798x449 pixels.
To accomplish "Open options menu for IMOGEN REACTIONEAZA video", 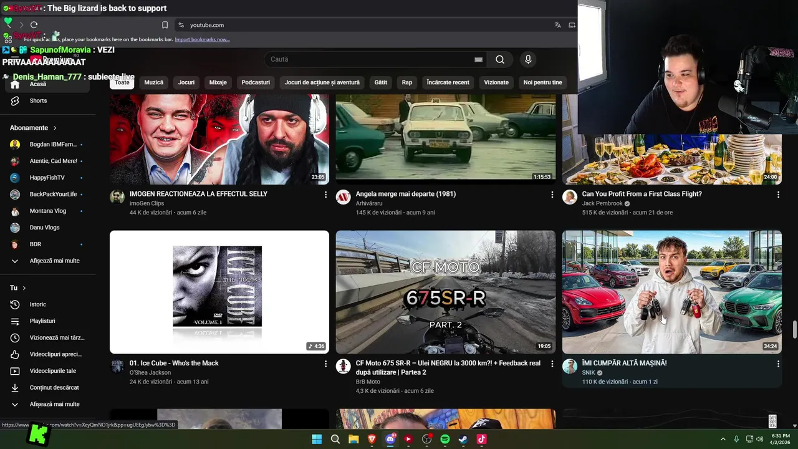I will click(x=325, y=195).
